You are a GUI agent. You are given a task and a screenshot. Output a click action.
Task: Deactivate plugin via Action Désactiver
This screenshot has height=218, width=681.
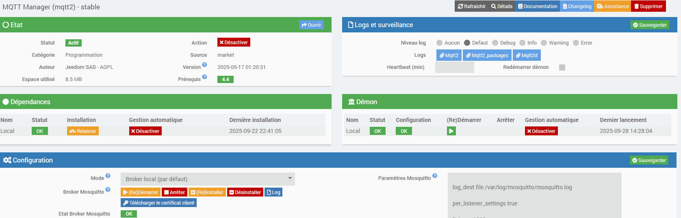point(234,42)
